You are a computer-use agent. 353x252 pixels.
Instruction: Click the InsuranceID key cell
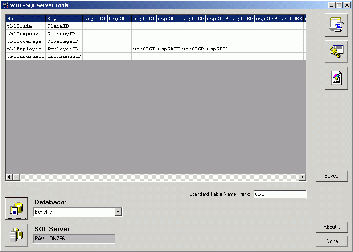pyautogui.click(x=64, y=57)
